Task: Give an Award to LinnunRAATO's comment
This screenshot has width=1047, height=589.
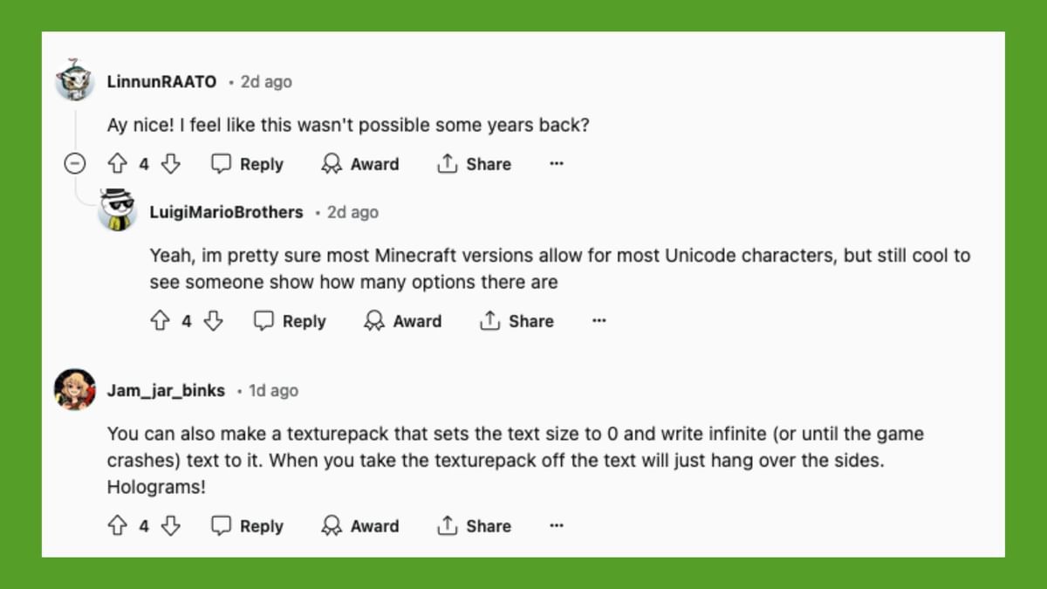Action: [x=360, y=164]
